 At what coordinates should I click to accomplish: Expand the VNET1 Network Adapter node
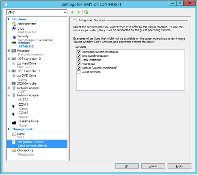[9, 88]
